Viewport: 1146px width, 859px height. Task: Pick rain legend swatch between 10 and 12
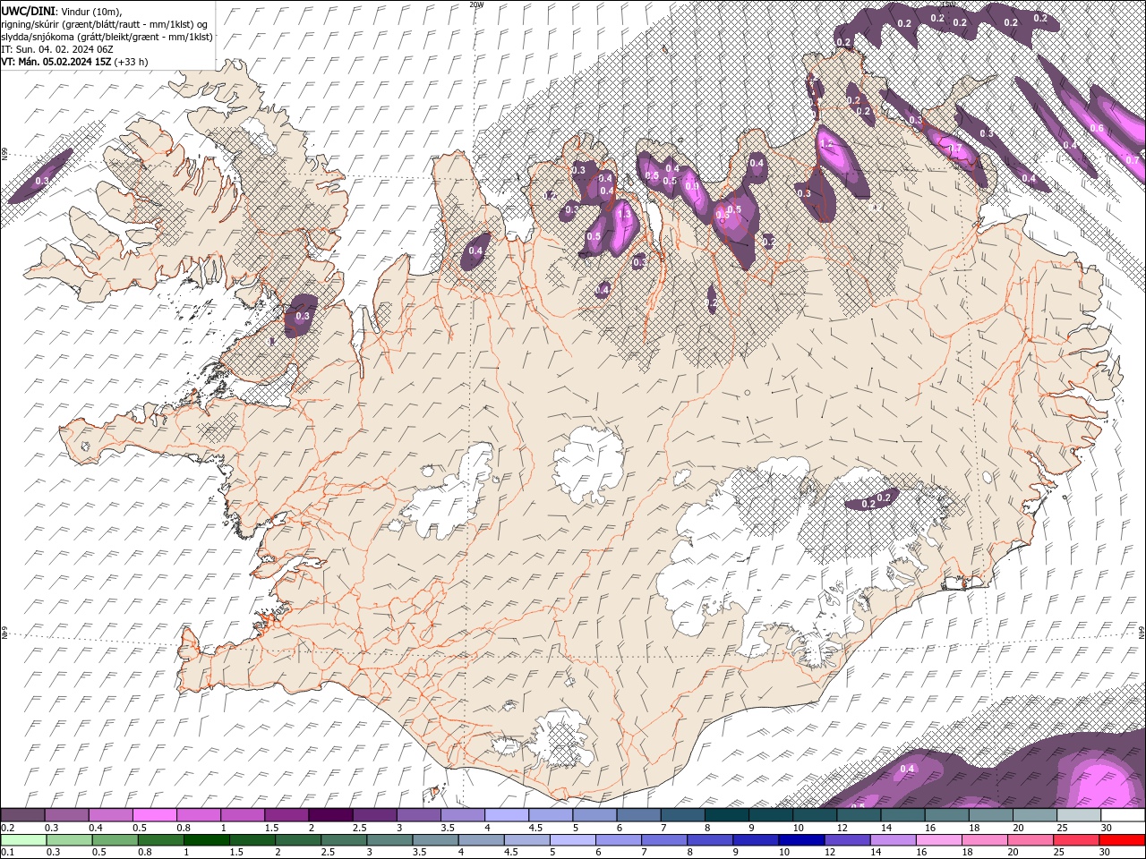[x=800, y=840]
